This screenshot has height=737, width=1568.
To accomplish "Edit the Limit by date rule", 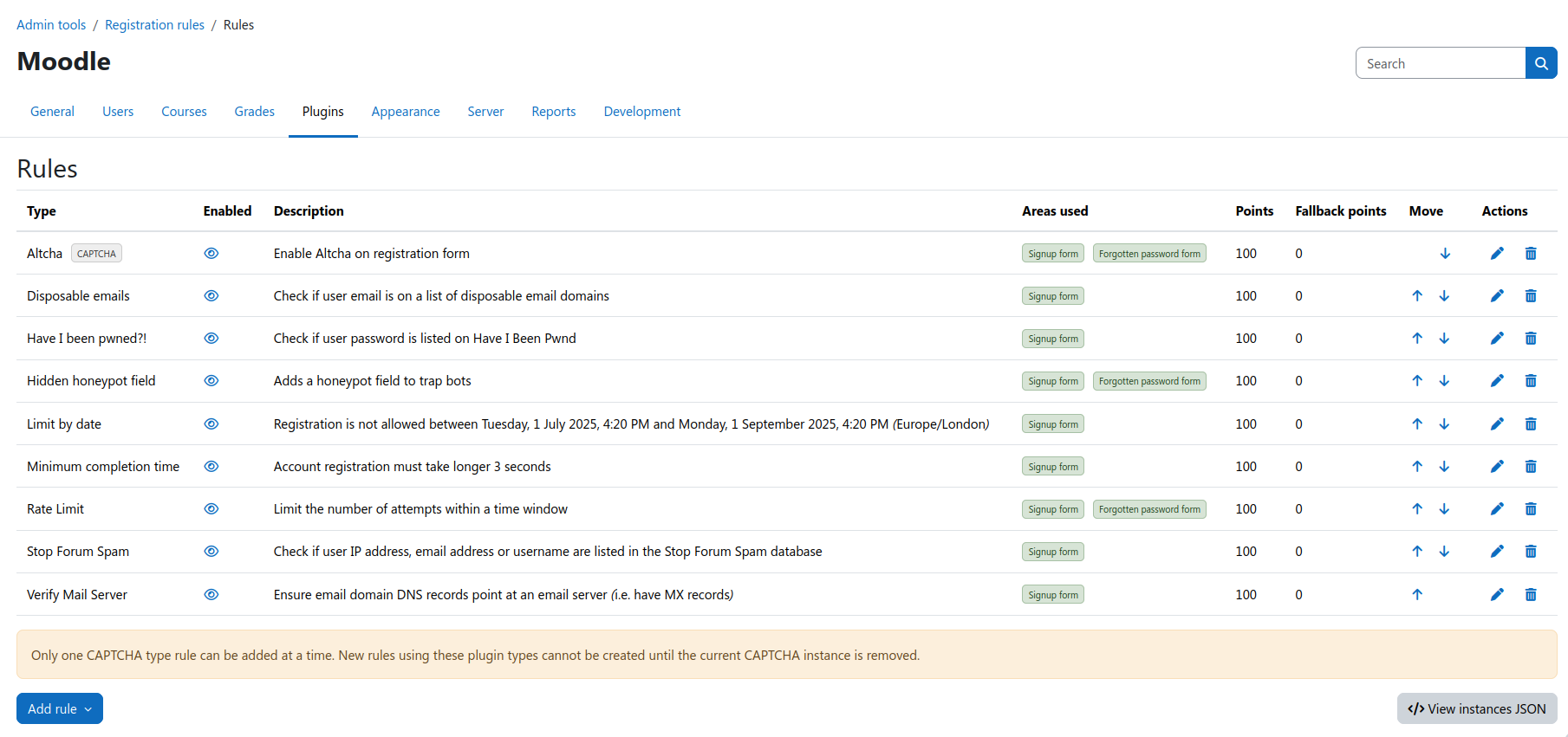I will coord(1497,424).
